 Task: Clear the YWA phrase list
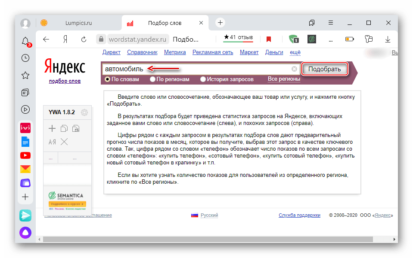coord(64,142)
